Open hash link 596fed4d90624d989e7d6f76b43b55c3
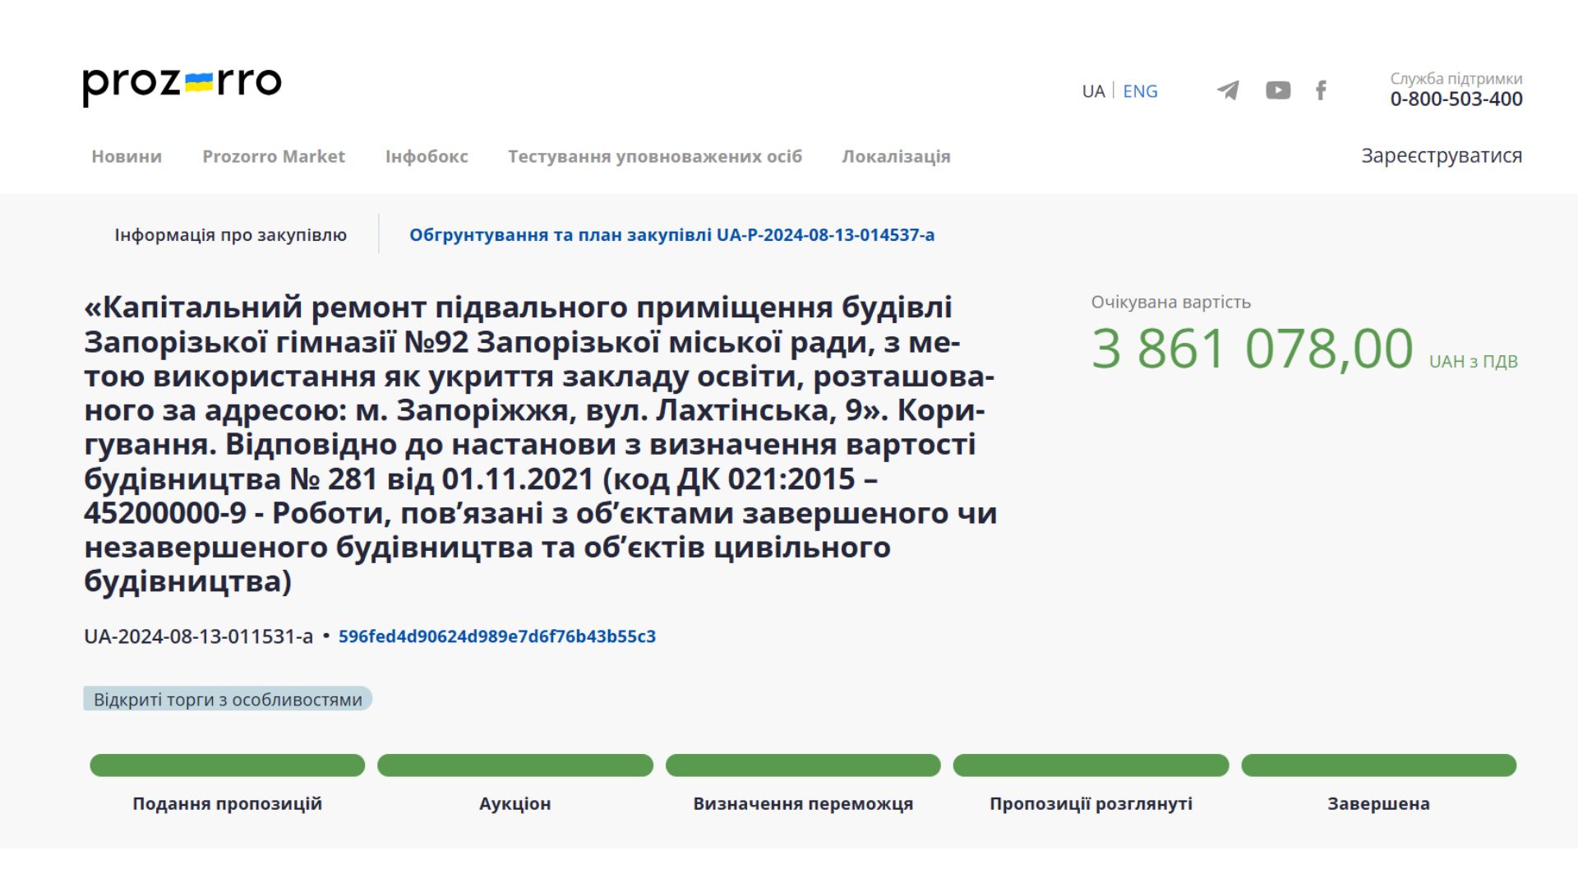Screen dimensions: 1578x888 pos(497,636)
